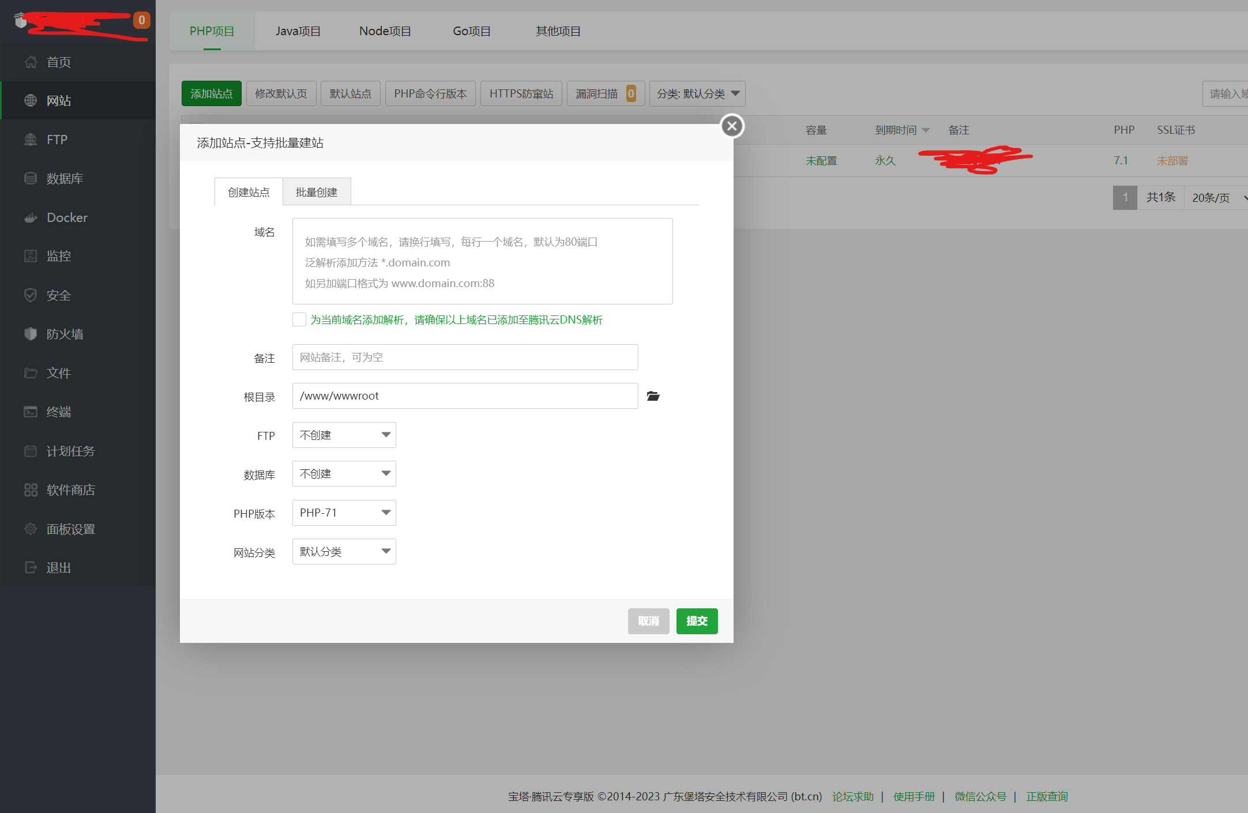The height and width of the screenshot is (813, 1248).
Task: Open the 数据库 section in sidebar
Action: [x=65, y=178]
